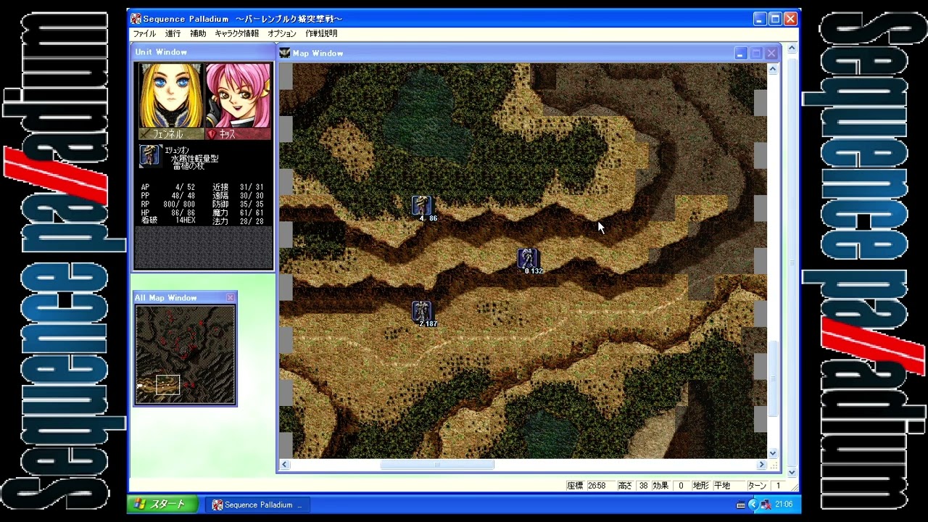The width and height of the screenshot is (928, 522).
Task: Click the HP stat value 86/ 86
Action: coord(183,213)
